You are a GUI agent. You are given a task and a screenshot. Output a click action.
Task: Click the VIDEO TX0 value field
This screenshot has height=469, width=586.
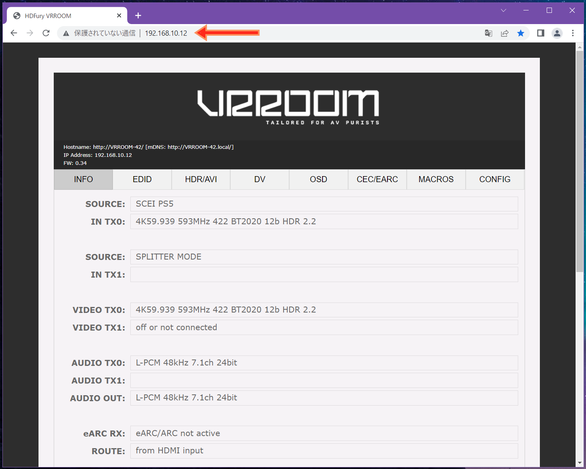pyautogui.click(x=324, y=310)
